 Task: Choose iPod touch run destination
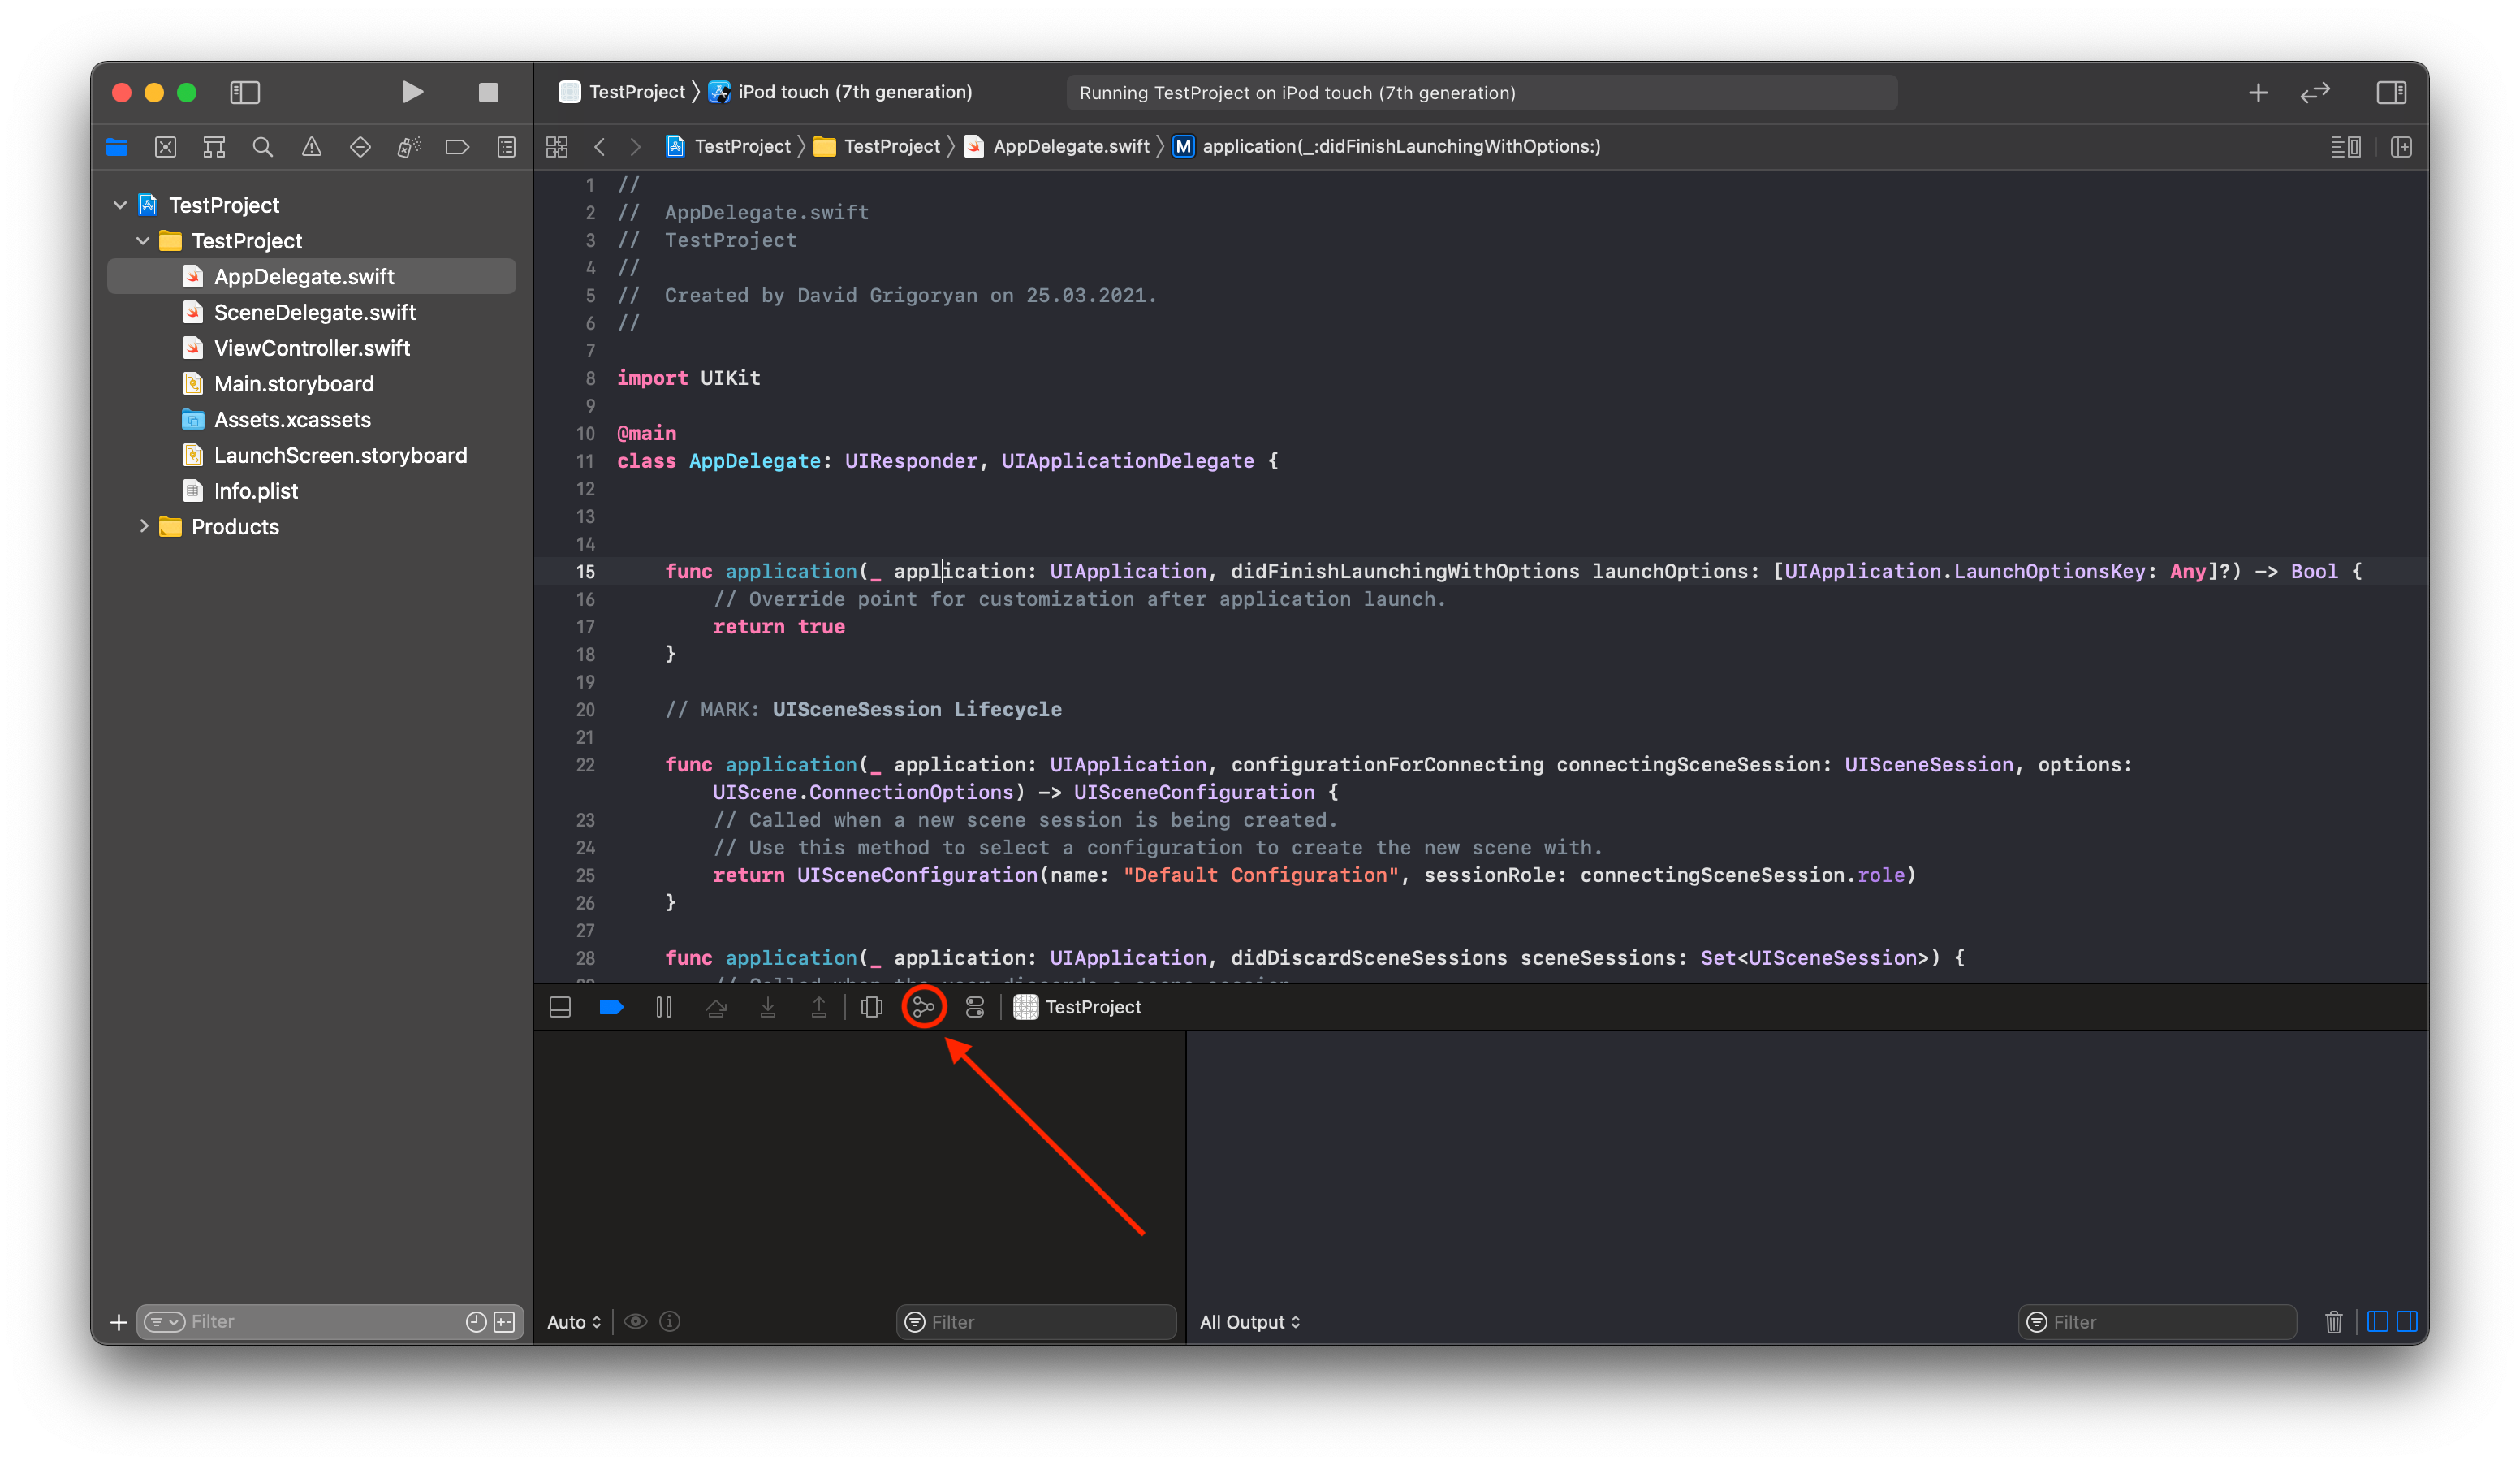click(854, 92)
